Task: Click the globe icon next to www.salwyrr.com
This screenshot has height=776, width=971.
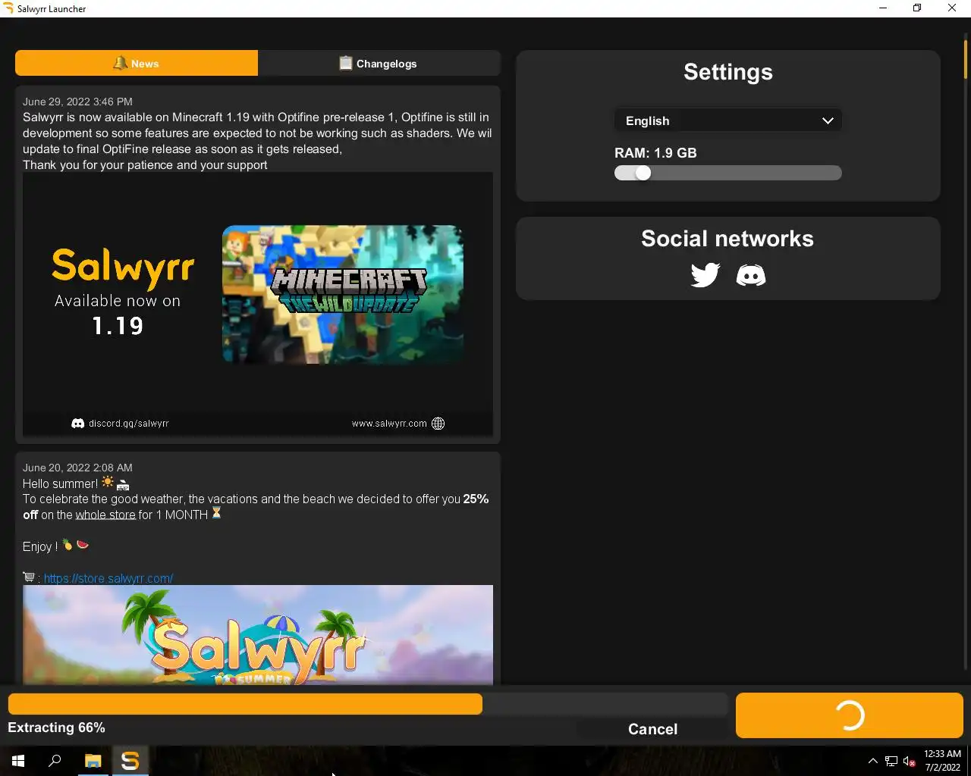Action: pos(438,424)
